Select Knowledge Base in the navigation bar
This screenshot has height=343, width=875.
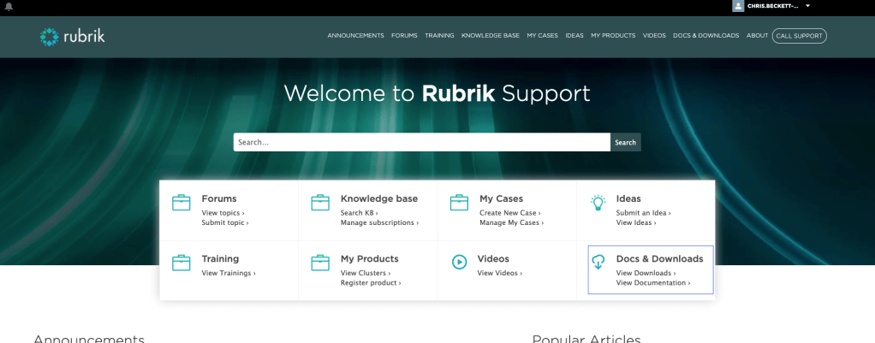click(x=490, y=36)
